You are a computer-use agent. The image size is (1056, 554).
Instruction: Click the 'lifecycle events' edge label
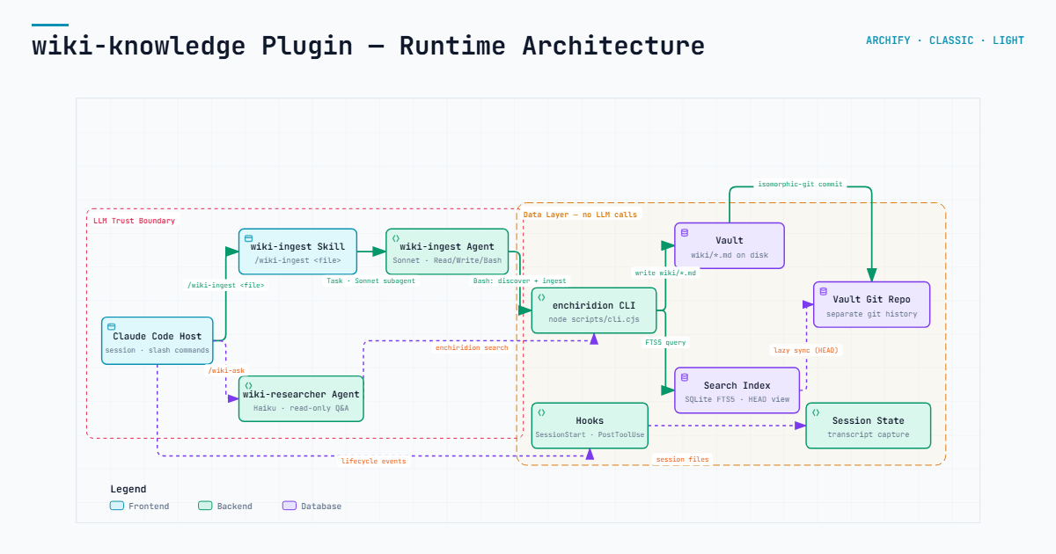click(x=374, y=461)
